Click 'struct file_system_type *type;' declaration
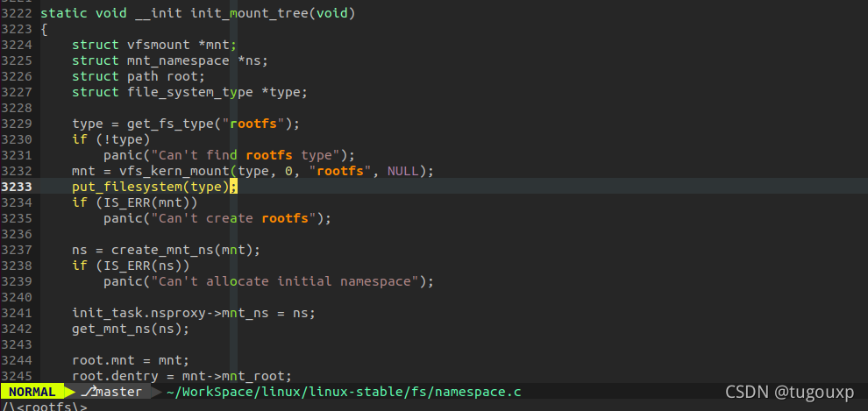The image size is (868, 411). coord(190,92)
